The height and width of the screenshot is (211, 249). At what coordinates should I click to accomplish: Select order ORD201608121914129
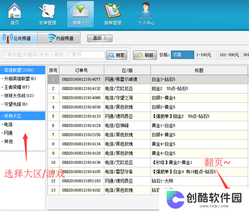81,126
